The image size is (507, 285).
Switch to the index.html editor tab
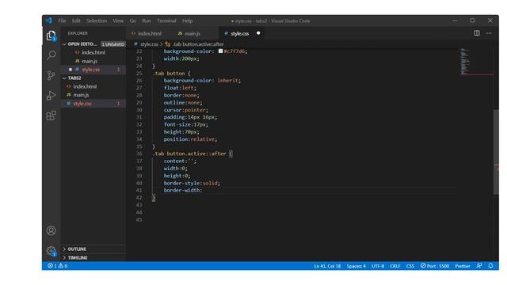pos(150,33)
